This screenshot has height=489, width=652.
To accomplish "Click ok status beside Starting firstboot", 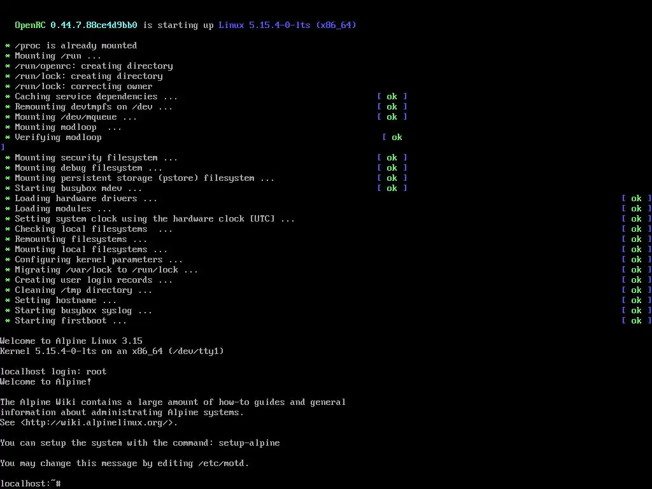I will point(636,321).
